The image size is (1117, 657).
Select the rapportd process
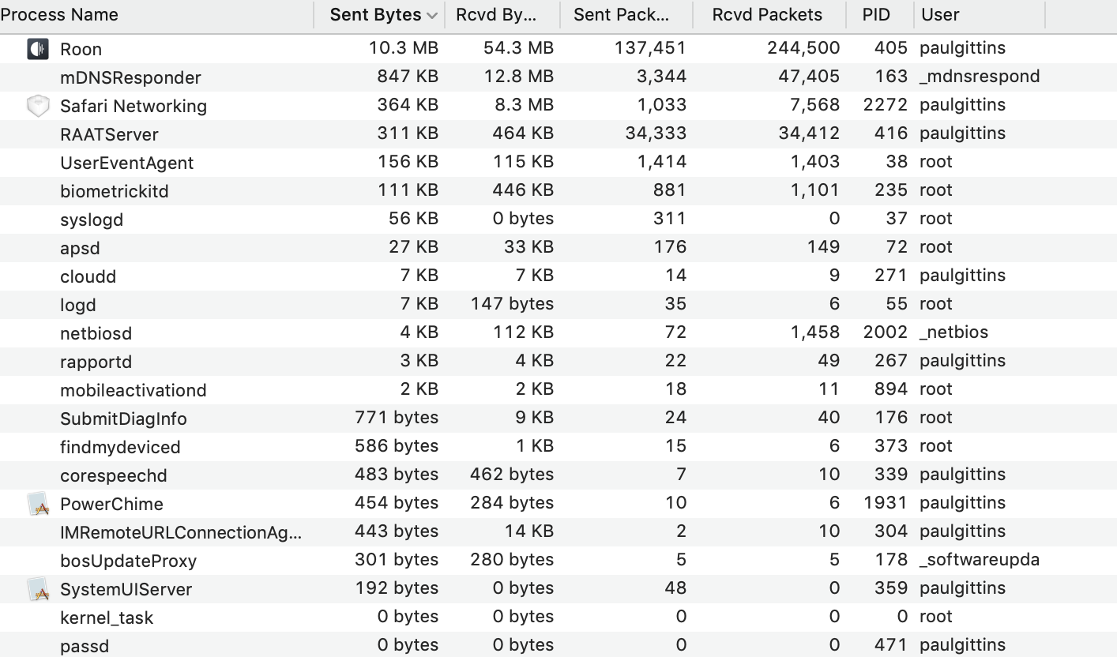coord(96,362)
